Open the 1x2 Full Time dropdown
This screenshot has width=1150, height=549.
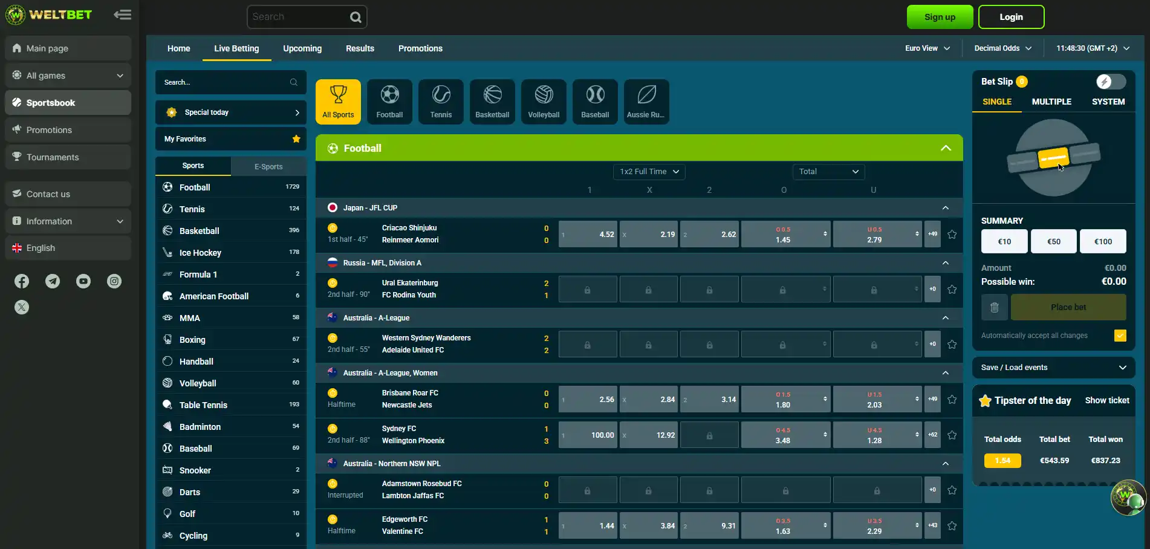(649, 172)
